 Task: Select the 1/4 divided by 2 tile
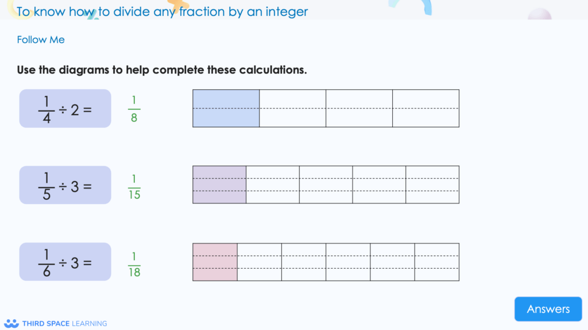pyautogui.click(x=65, y=108)
